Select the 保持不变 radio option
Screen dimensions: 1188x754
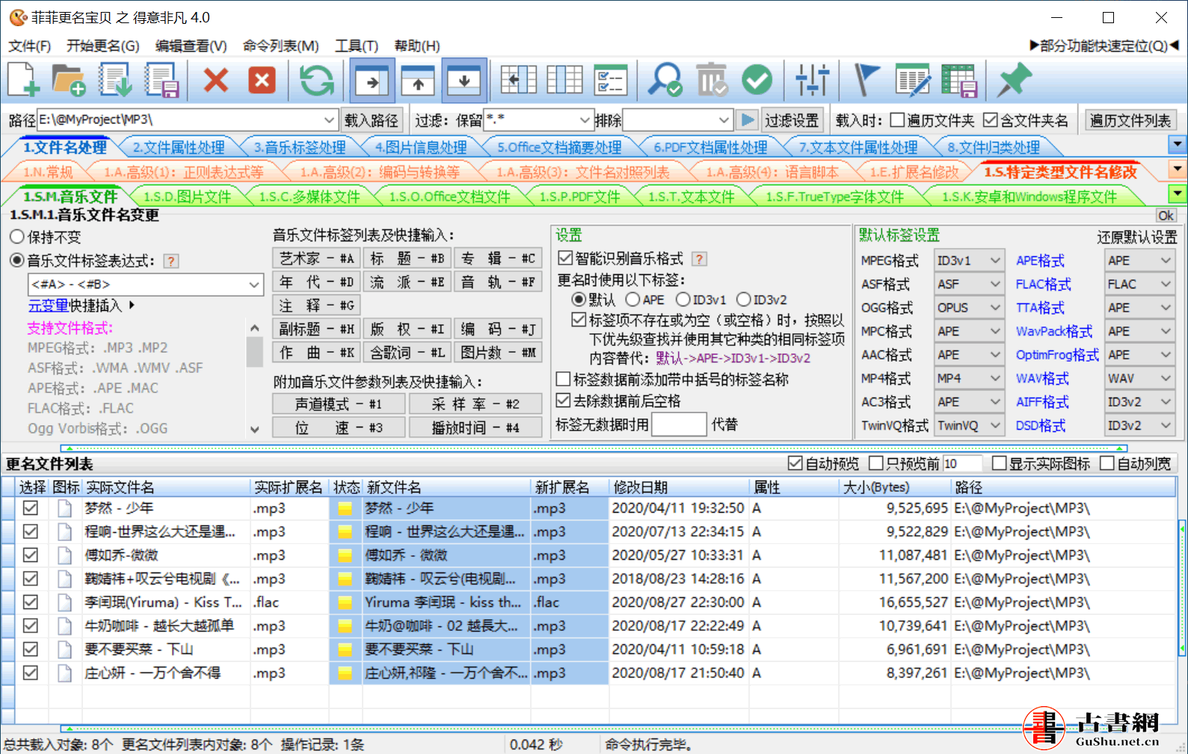point(46,237)
